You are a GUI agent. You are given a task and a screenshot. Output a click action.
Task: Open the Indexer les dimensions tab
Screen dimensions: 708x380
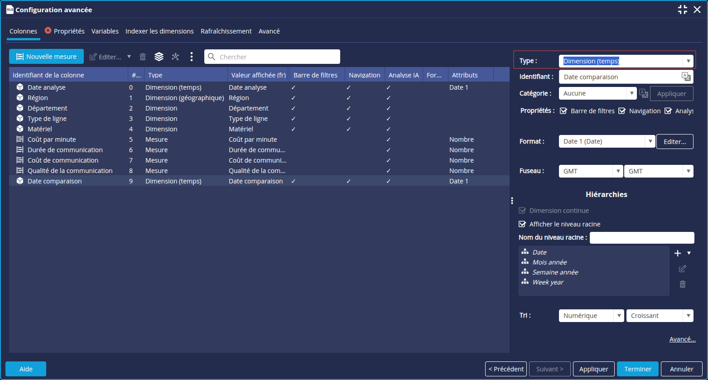coord(159,31)
